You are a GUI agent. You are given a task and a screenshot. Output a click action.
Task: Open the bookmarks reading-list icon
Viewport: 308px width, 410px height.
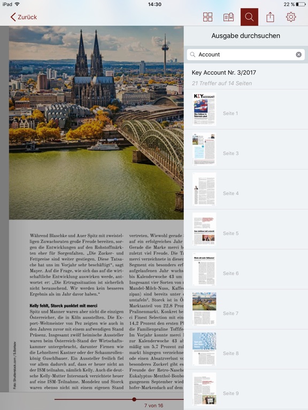228,17
